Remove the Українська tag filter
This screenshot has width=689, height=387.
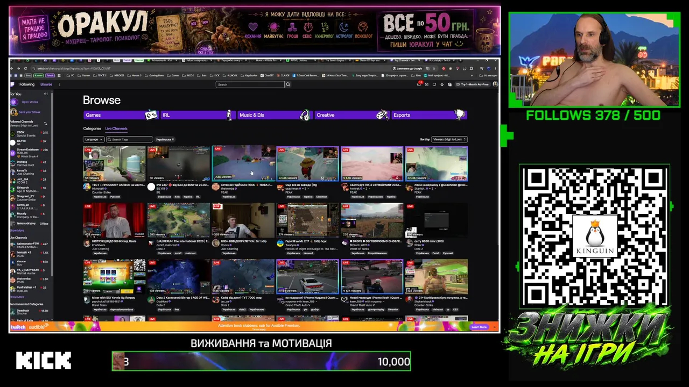173,139
